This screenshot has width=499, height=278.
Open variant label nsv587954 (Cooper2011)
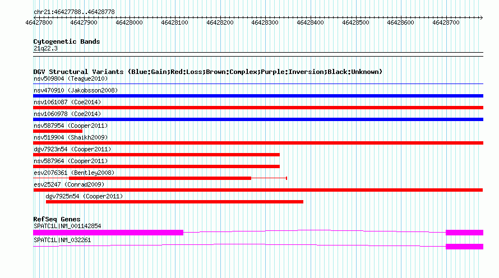[x=71, y=126]
